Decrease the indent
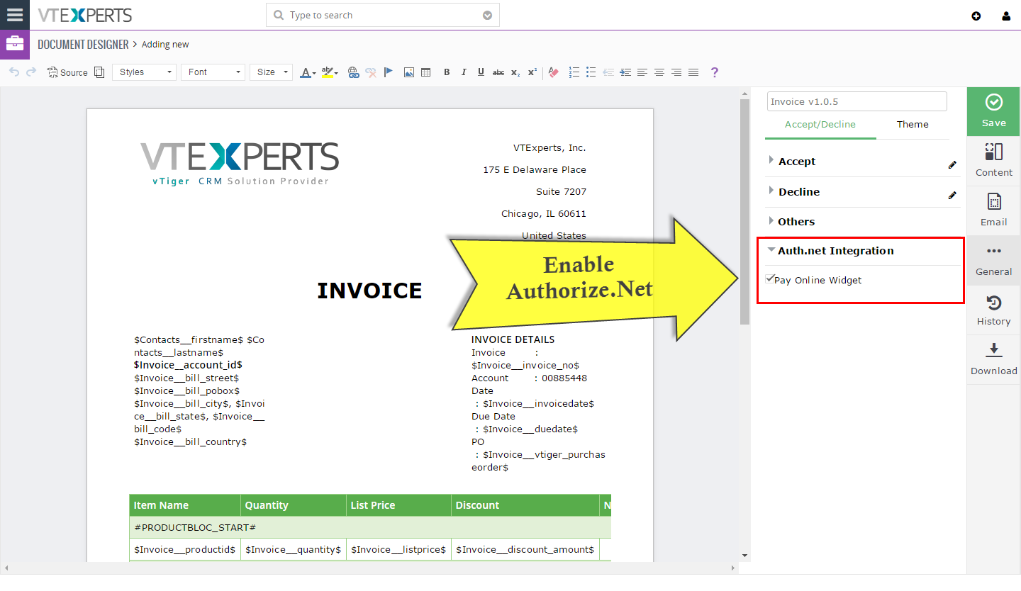1021x591 pixels. pos(608,72)
